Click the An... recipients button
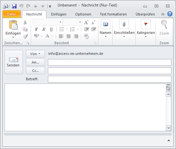Screen dimensions: 176x149 35,62
